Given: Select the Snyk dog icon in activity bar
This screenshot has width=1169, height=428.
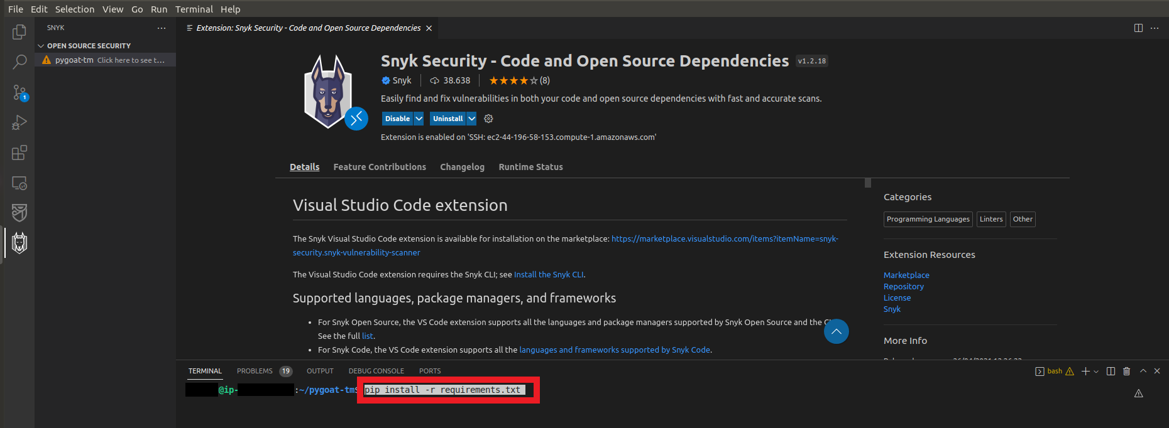Looking at the screenshot, I should 19,243.
